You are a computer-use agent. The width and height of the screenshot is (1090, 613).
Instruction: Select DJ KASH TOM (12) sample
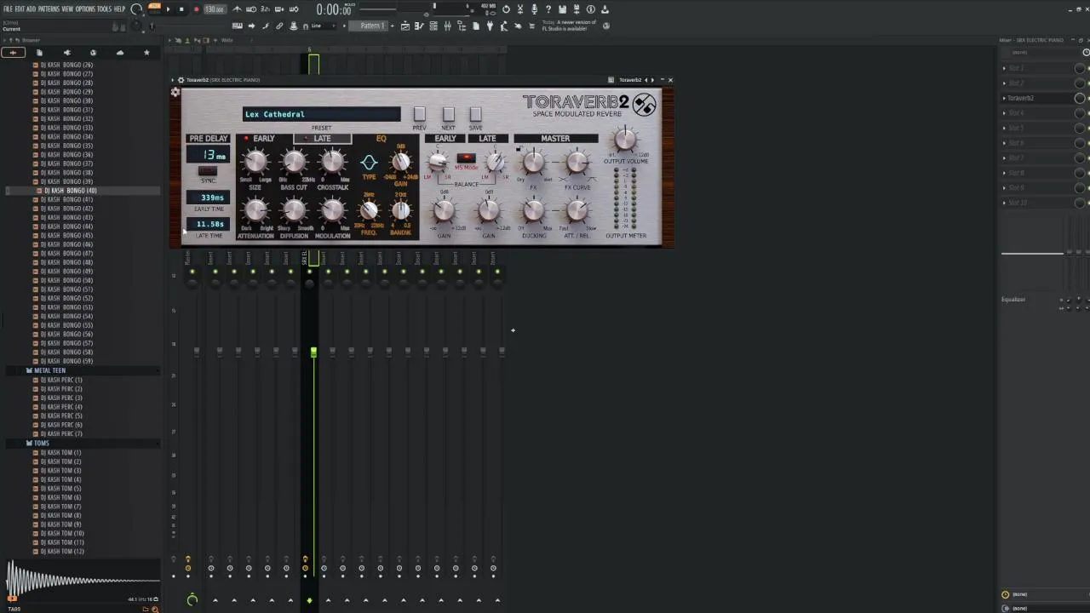[62, 551]
